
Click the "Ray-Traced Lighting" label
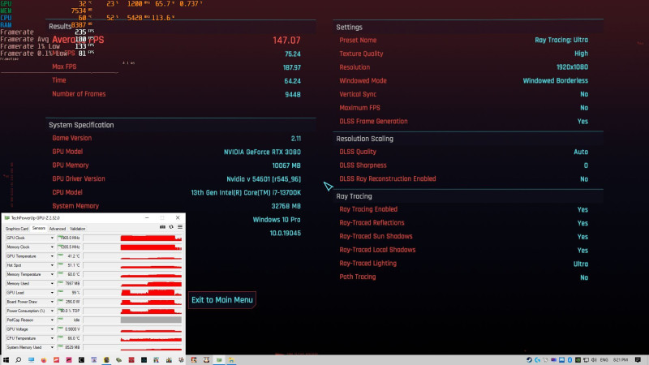368,263
